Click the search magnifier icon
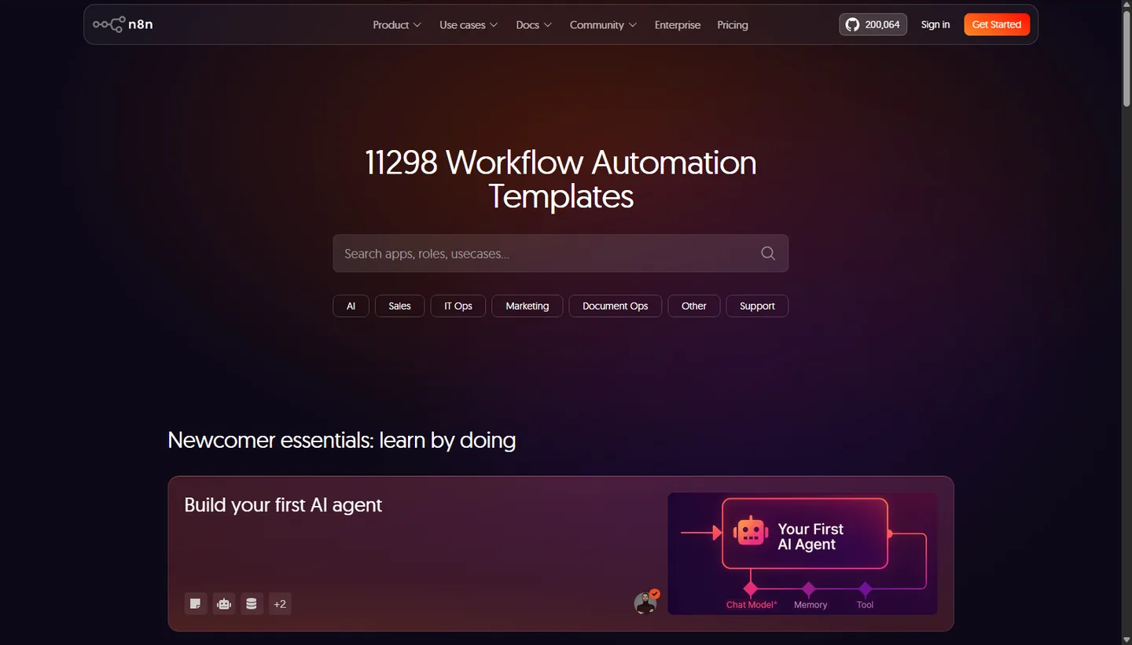 pyautogui.click(x=768, y=253)
